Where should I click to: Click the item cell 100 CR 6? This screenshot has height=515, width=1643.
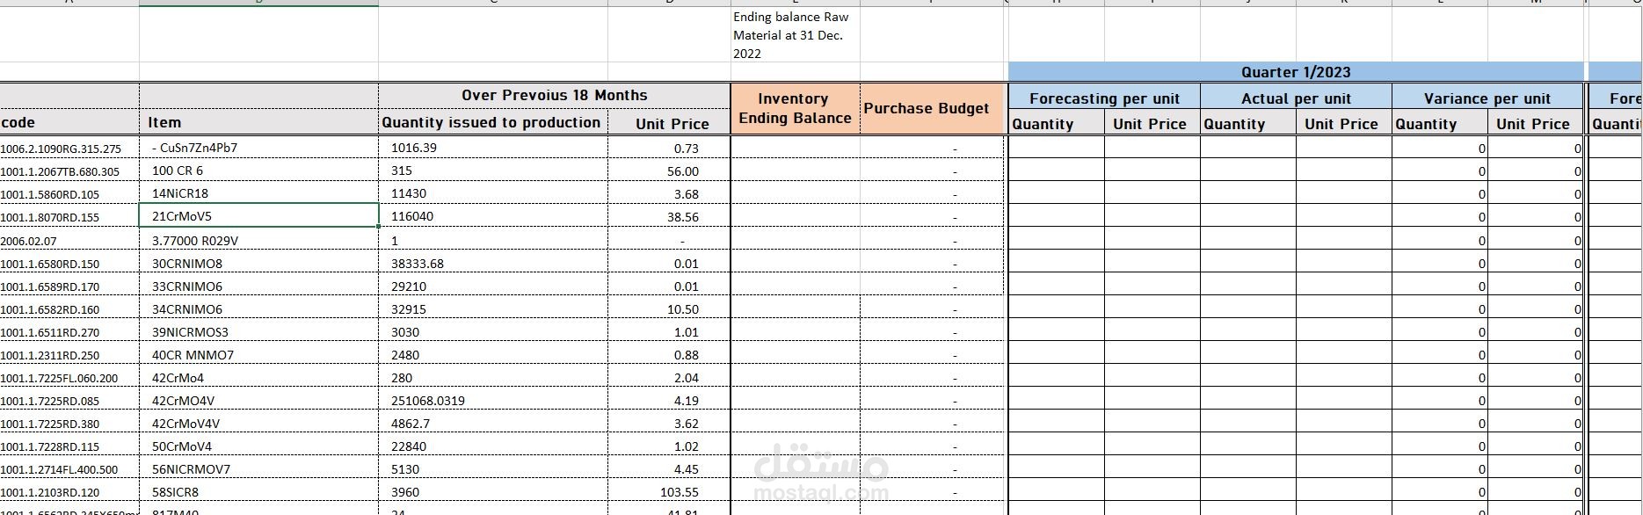(258, 170)
